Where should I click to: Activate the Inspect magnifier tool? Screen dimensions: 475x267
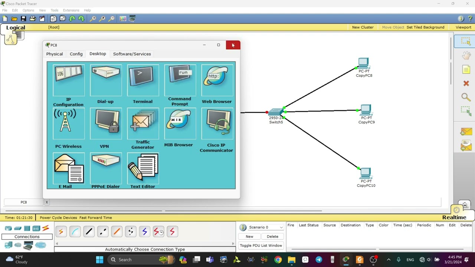(466, 97)
